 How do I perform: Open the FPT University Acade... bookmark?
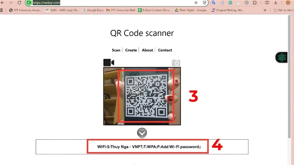click(x=26, y=10)
